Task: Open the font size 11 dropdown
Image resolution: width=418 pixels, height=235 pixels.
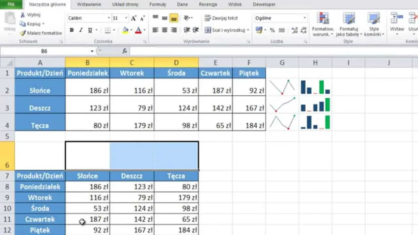Action: pos(126,18)
